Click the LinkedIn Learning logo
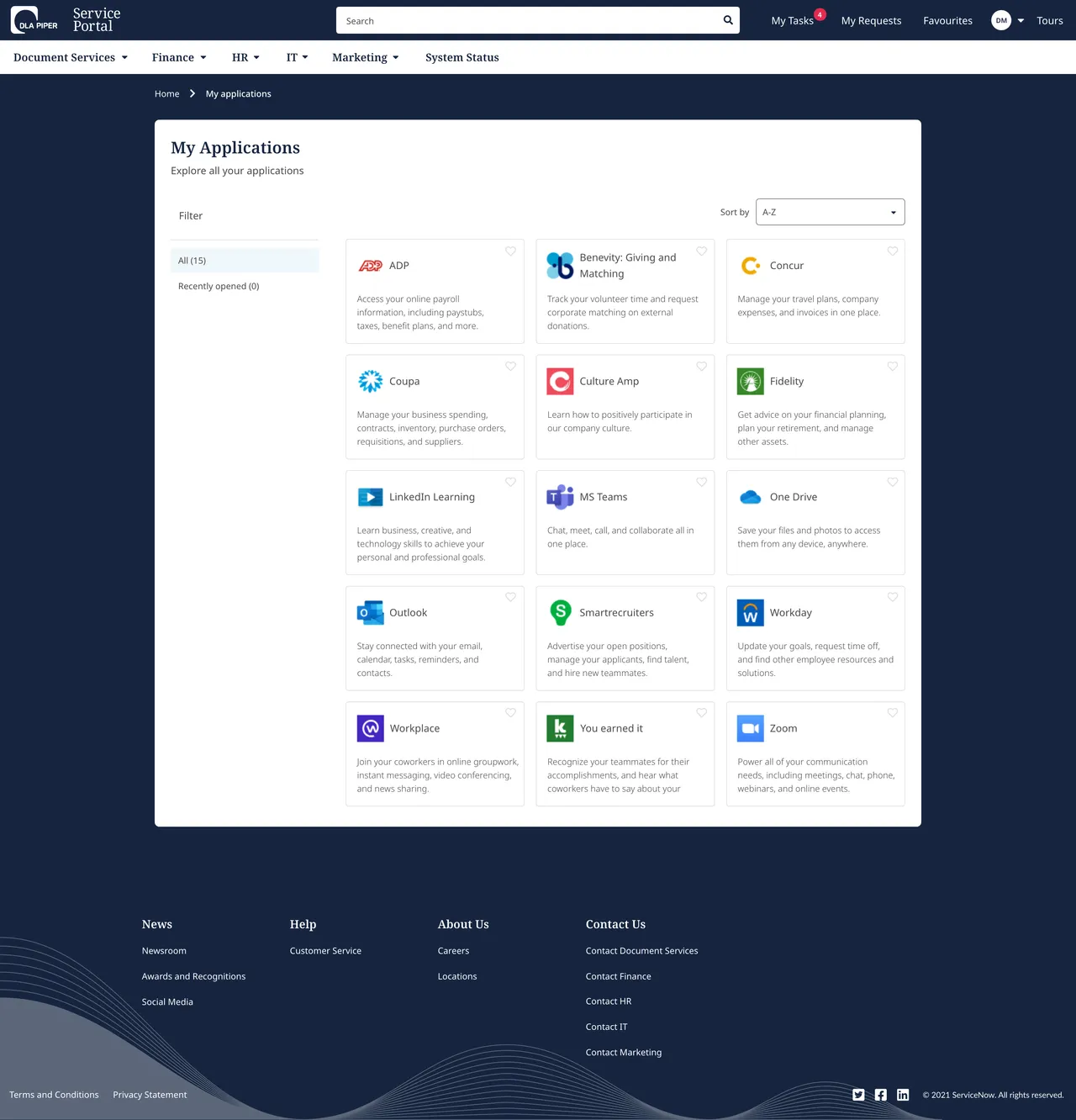 coord(370,497)
